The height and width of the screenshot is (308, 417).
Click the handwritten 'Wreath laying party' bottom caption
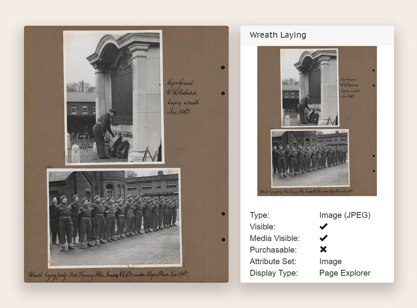point(108,275)
